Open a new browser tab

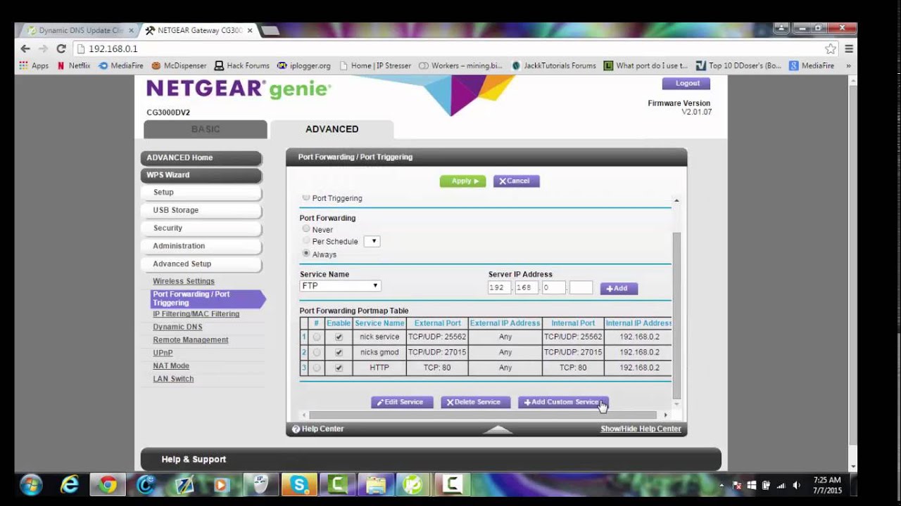point(270,30)
